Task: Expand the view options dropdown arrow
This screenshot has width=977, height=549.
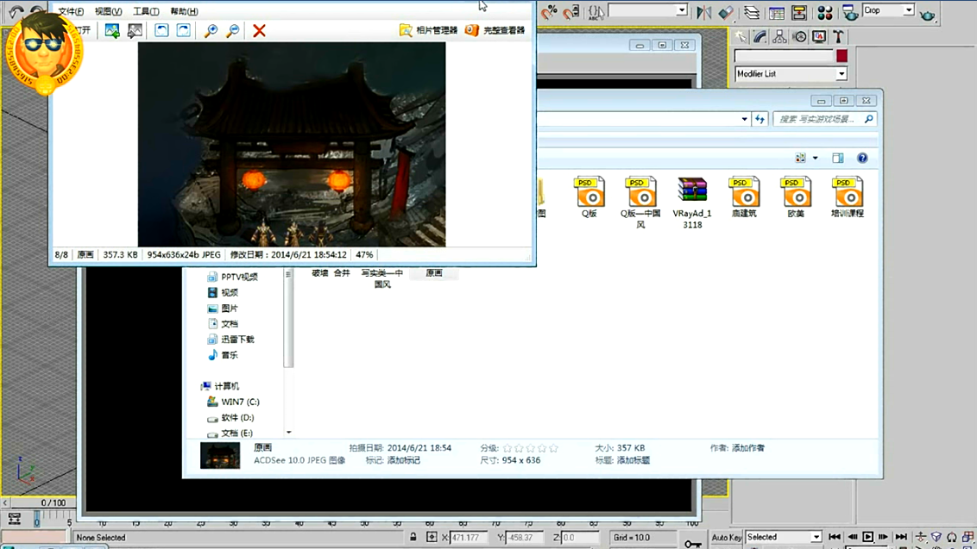Action: [x=815, y=158]
